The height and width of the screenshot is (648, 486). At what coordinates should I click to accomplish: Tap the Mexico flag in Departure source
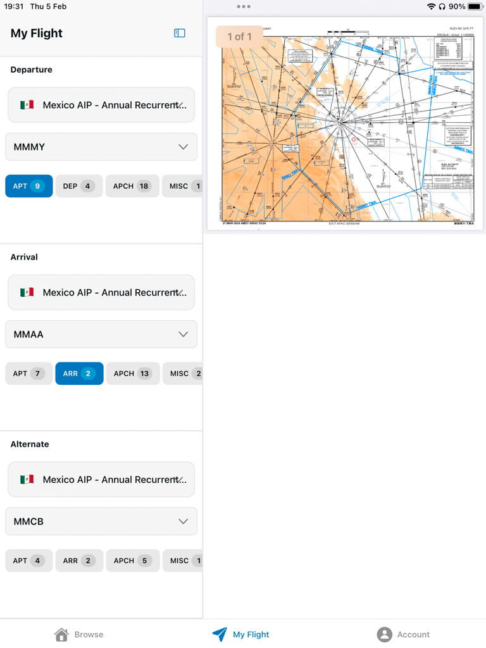click(27, 105)
